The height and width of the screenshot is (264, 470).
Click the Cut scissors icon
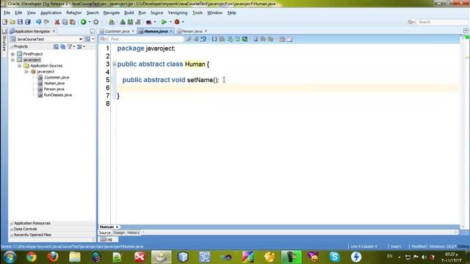click(x=57, y=22)
